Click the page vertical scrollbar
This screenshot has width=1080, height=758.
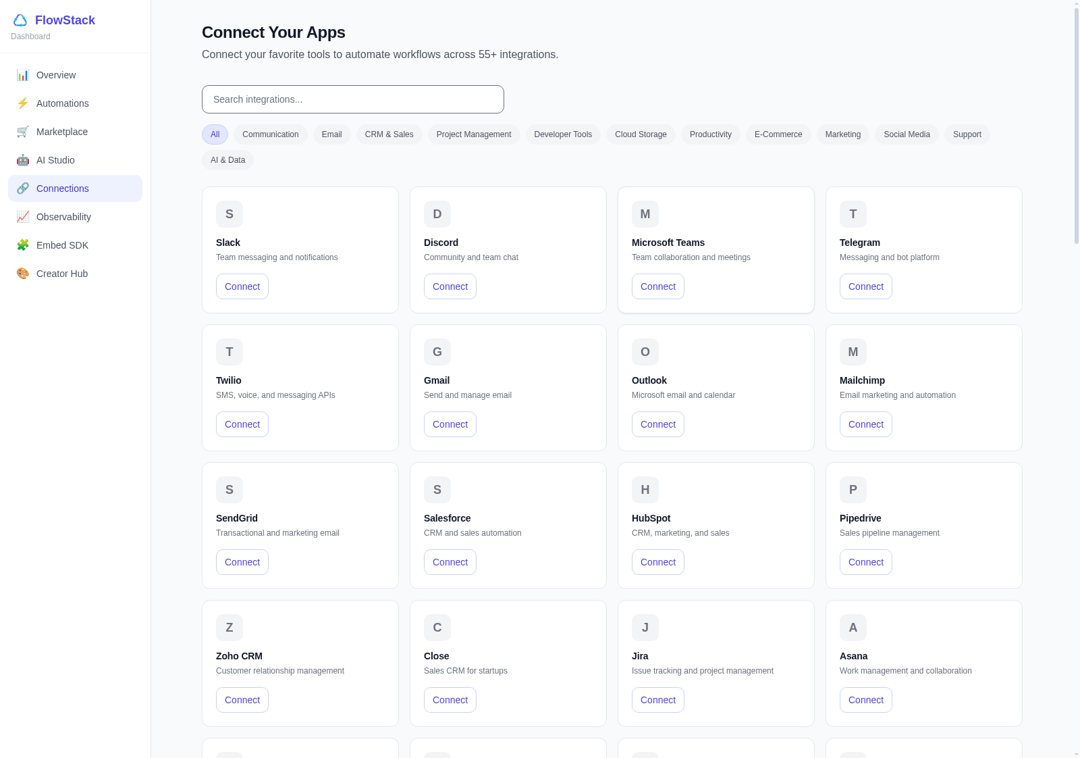pos(1077,126)
